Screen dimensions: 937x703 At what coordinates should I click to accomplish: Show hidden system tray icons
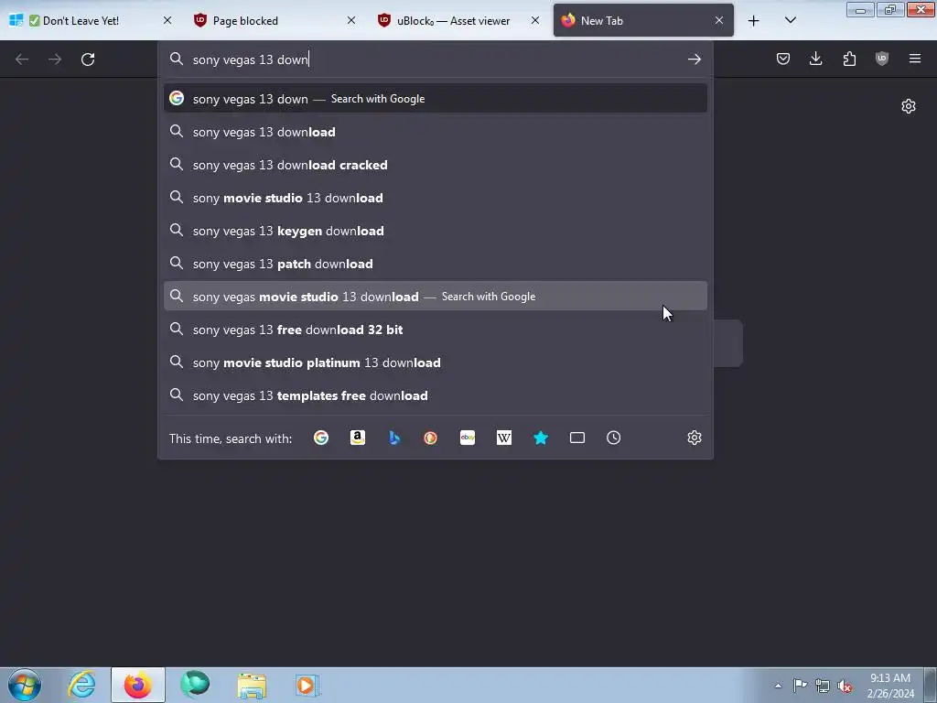click(778, 686)
